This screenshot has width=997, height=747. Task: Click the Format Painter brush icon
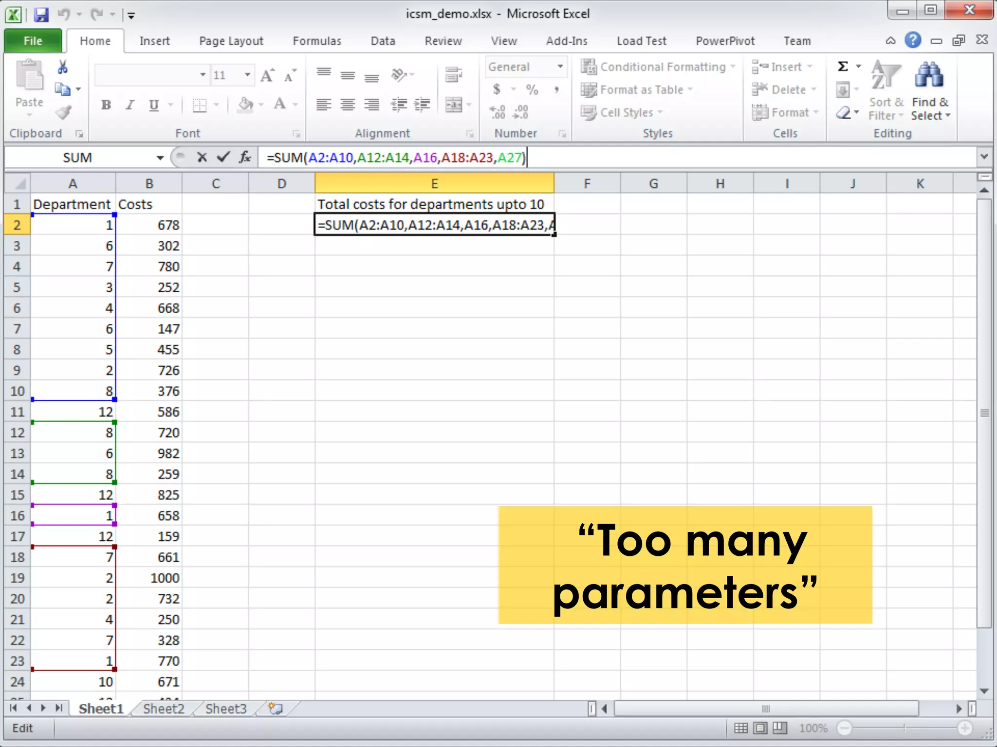click(63, 113)
